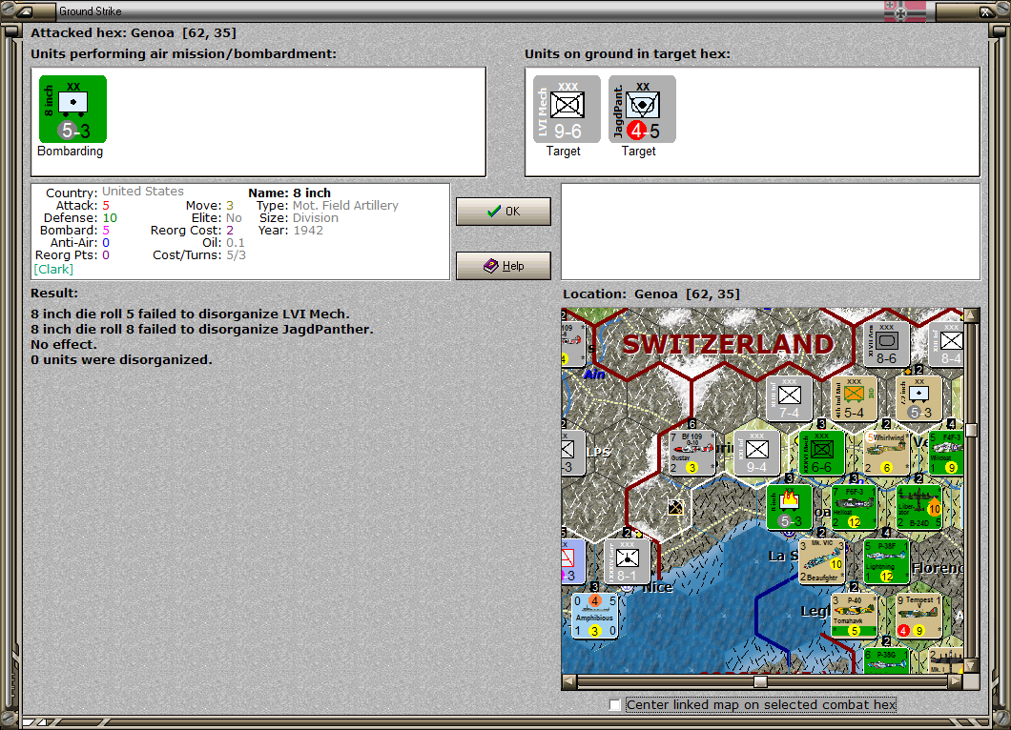Select the 8-1 artillery corps near Nice

pos(628,561)
